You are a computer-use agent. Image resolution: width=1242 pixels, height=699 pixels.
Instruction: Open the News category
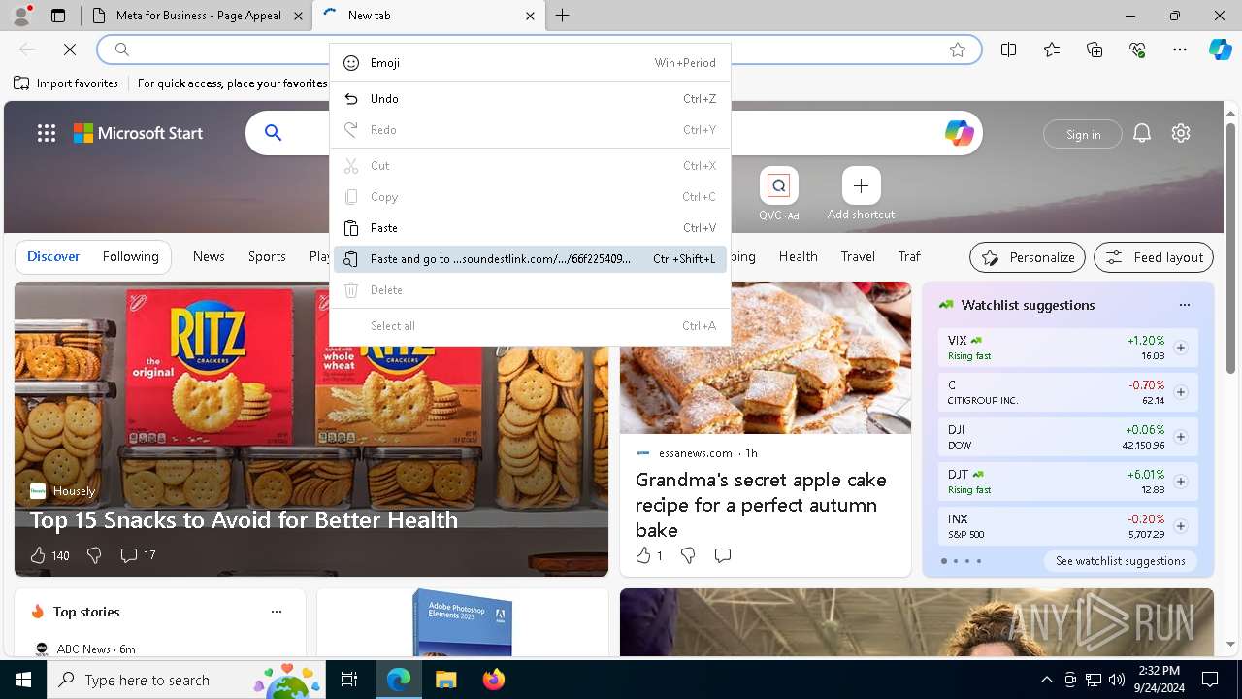tap(209, 256)
